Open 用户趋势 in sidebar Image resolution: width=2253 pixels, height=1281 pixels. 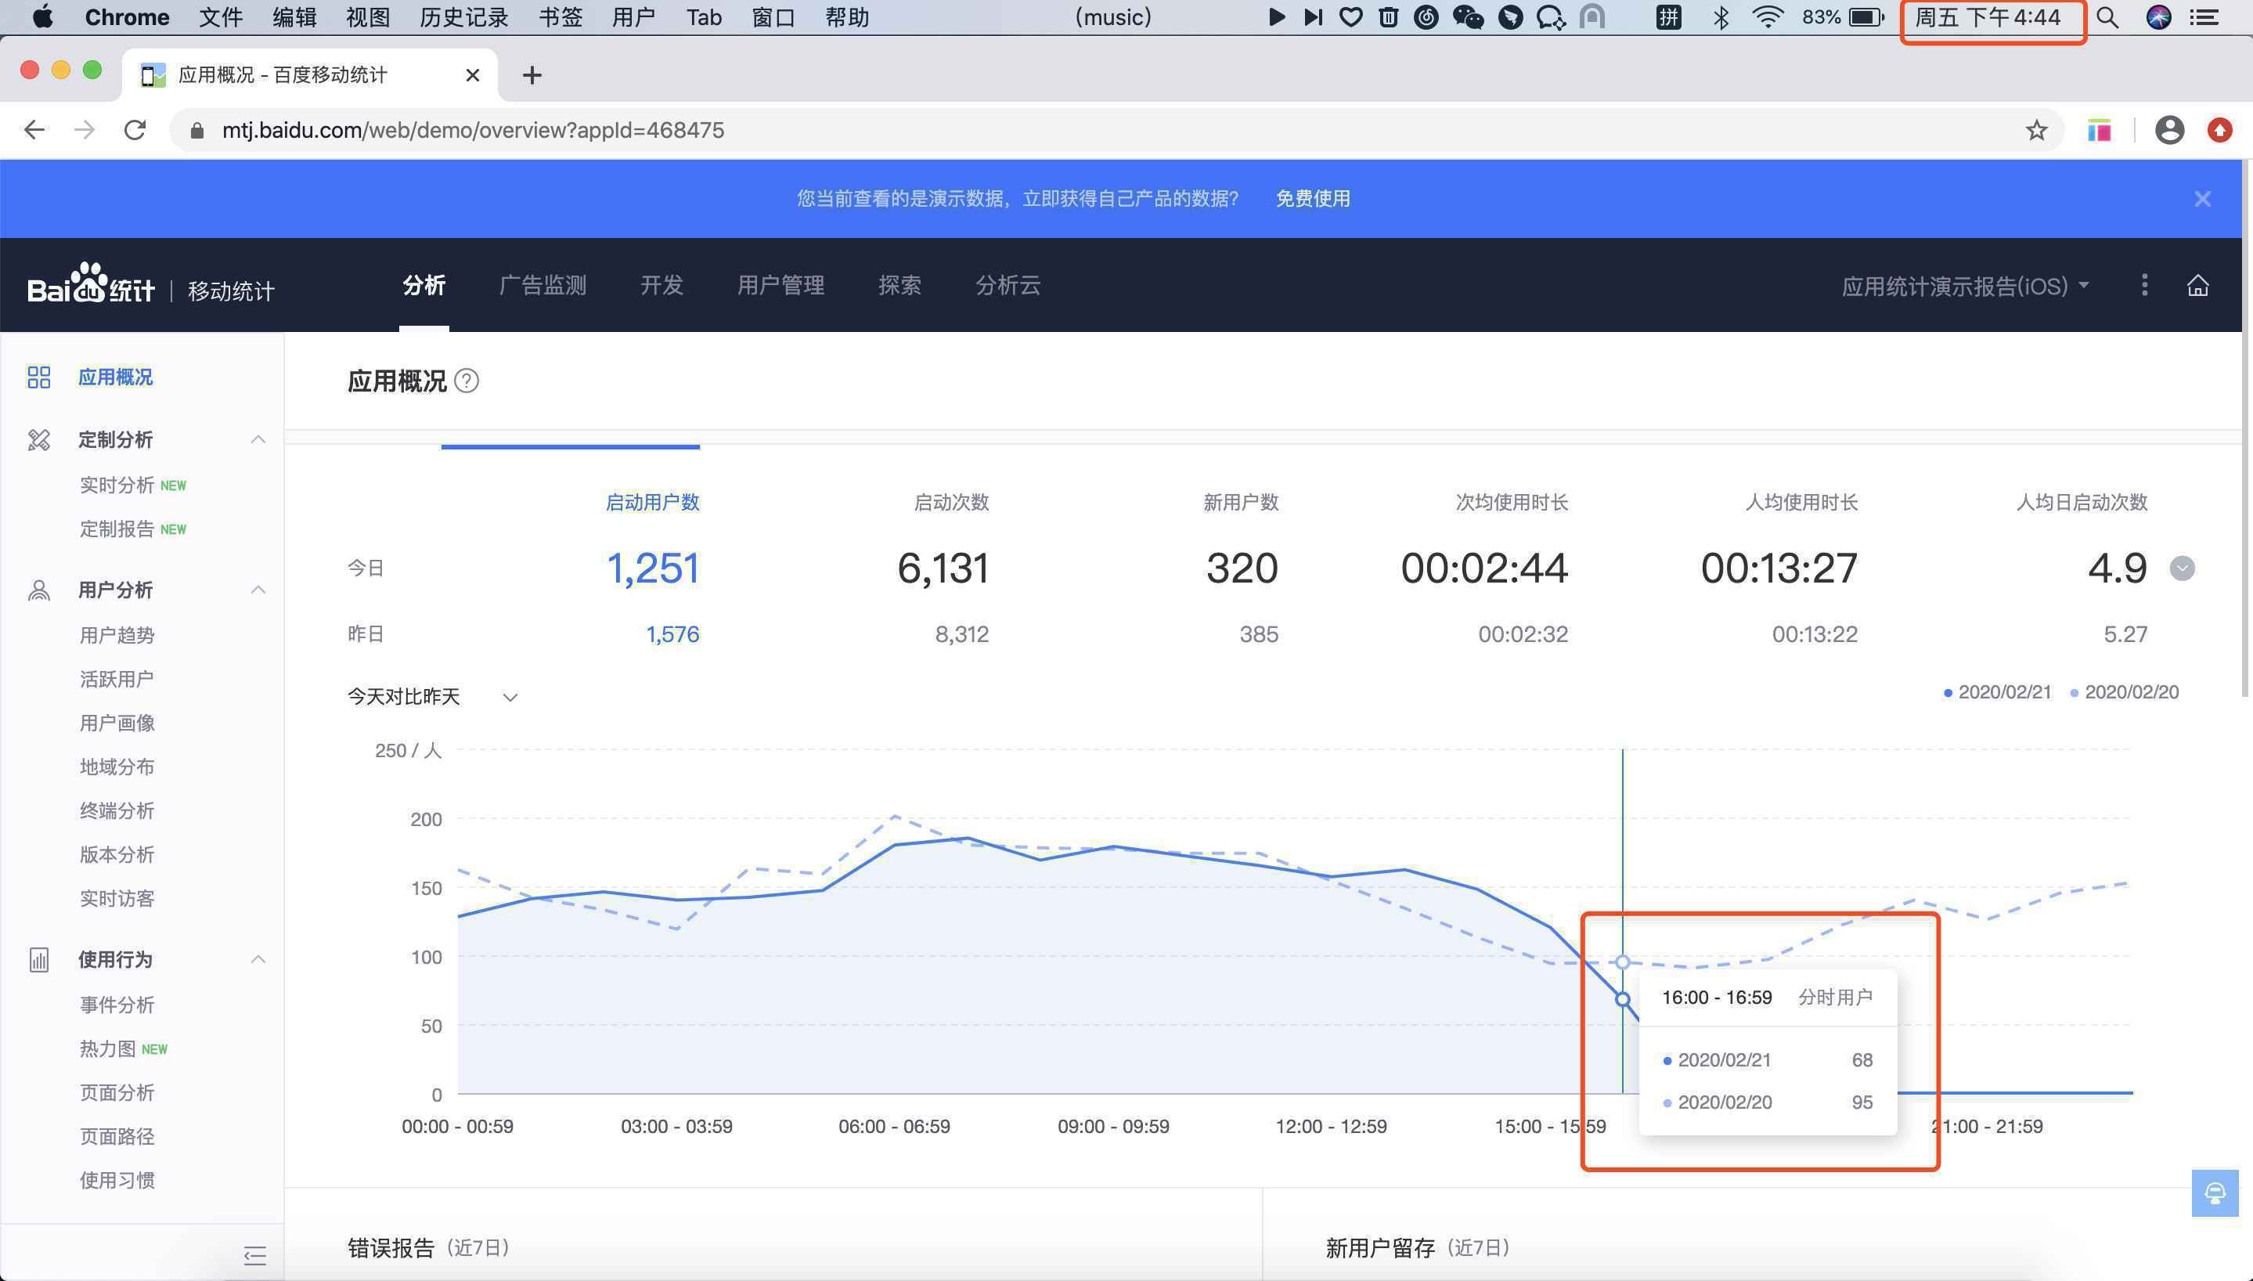click(x=117, y=635)
